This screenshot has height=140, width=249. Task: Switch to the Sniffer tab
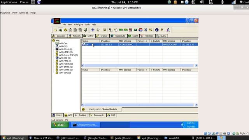(89, 36)
